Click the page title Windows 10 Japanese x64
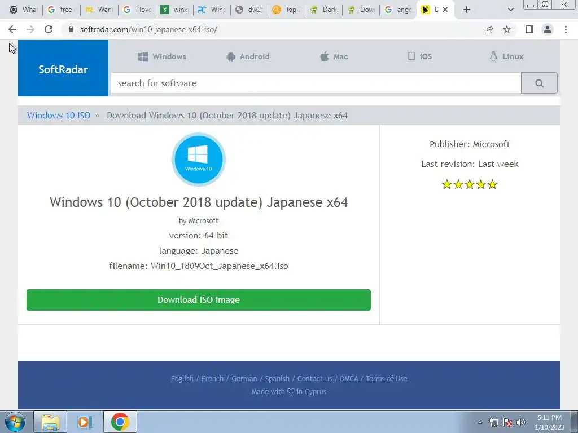Image resolution: width=578 pixels, height=433 pixels. [198, 202]
